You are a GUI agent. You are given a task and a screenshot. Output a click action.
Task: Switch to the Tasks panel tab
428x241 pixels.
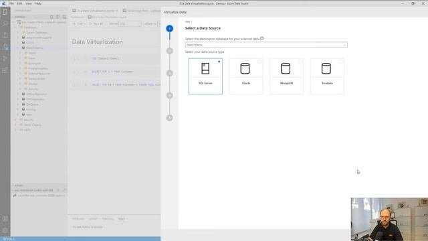121,219
